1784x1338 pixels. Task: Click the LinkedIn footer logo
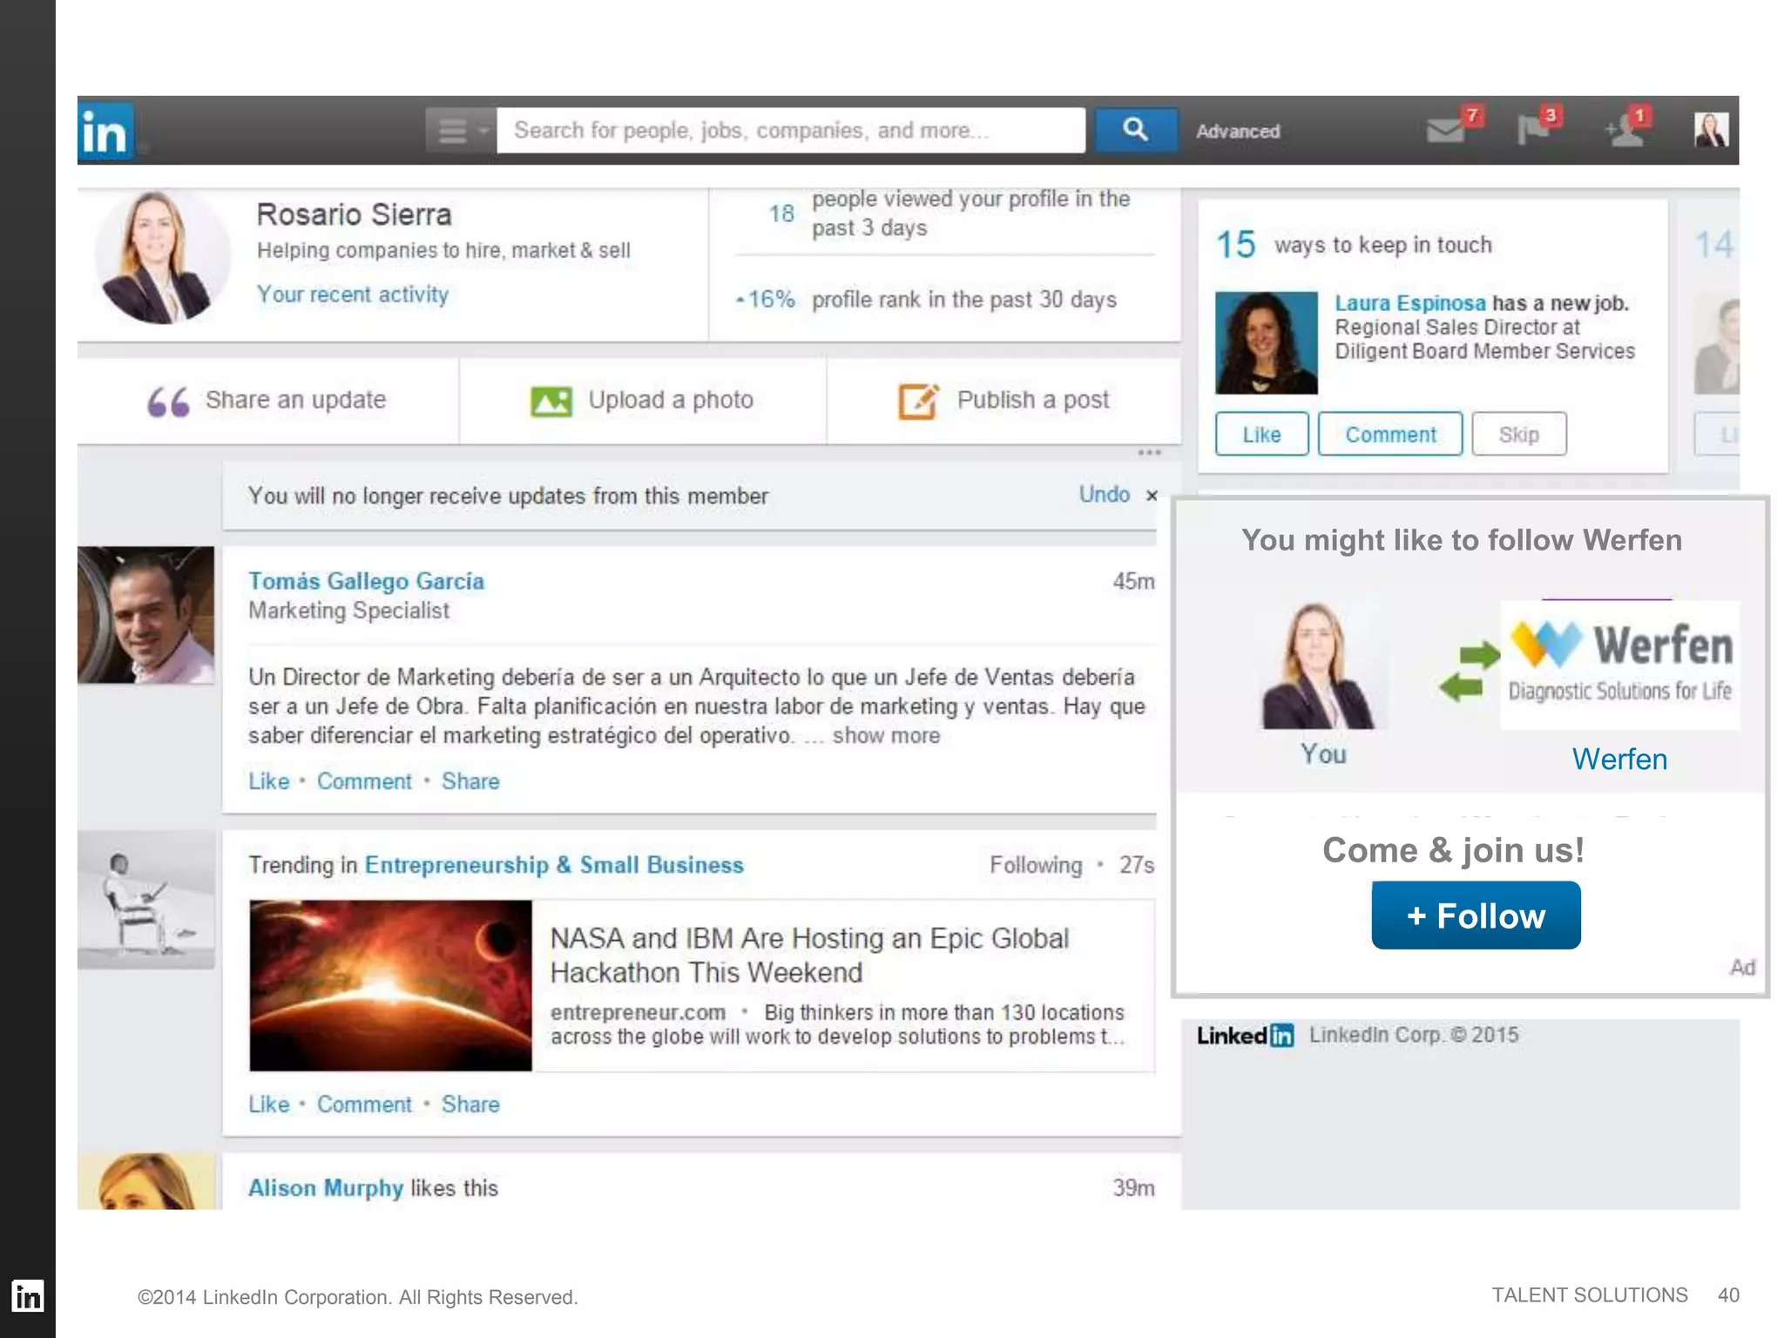[1245, 1035]
